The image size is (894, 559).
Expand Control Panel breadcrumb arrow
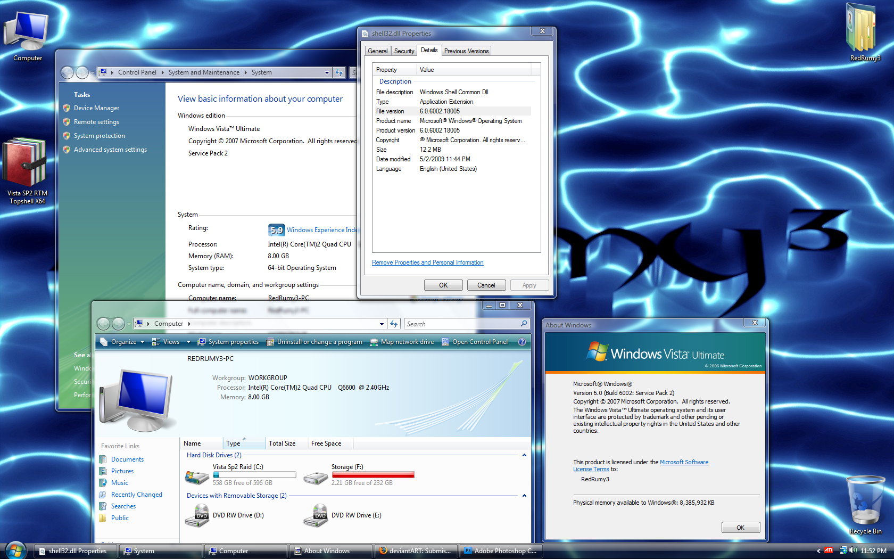[162, 72]
